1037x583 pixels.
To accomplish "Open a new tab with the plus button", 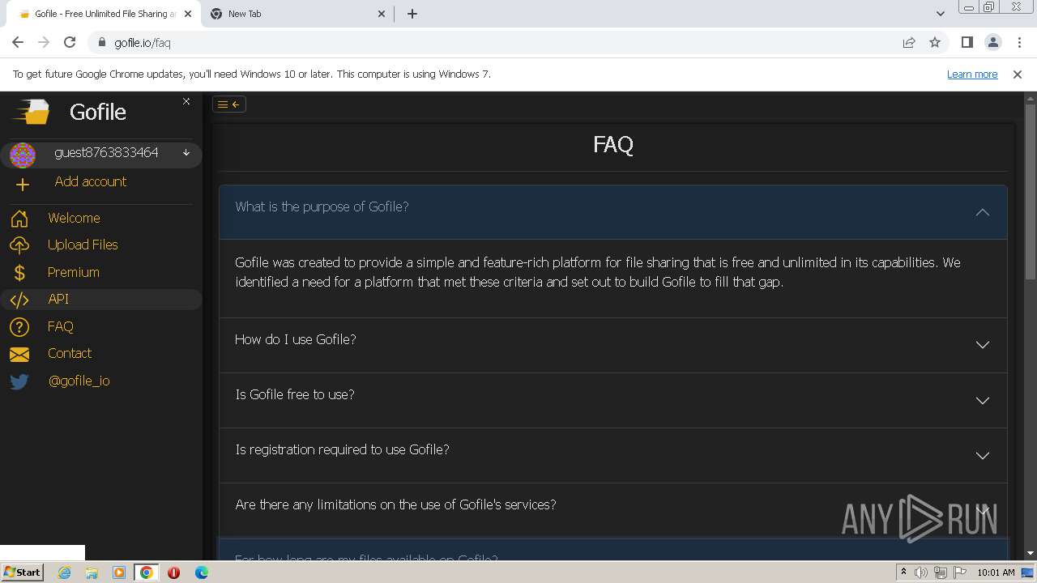I will [x=412, y=14].
